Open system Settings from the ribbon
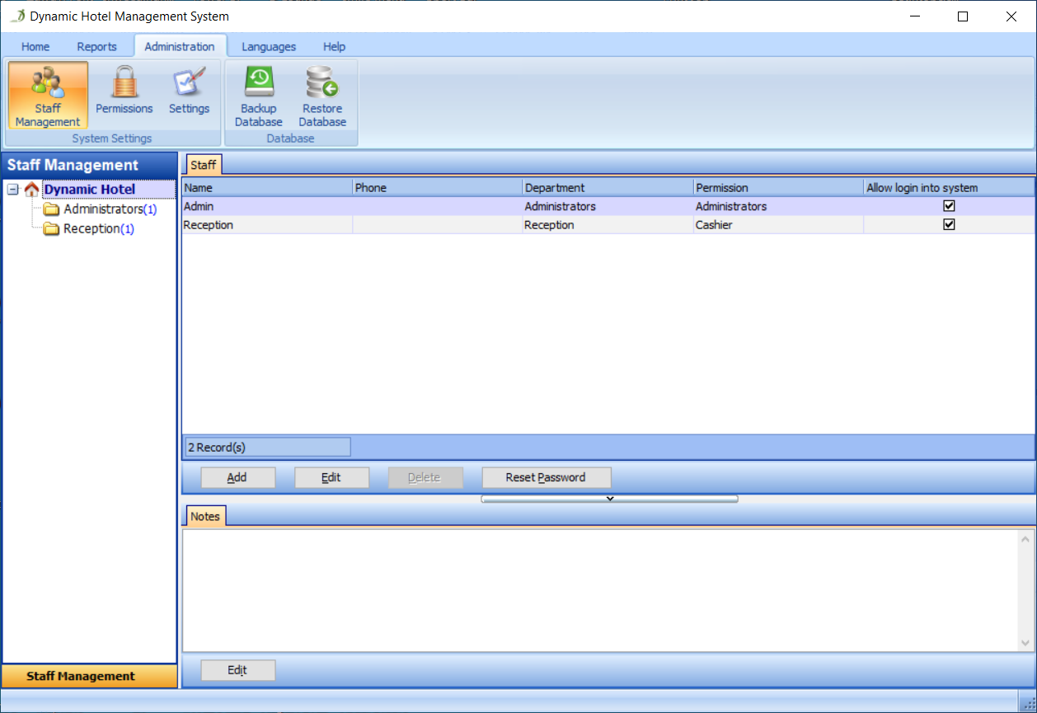Image resolution: width=1037 pixels, height=713 pixels. tap(189, 91)
